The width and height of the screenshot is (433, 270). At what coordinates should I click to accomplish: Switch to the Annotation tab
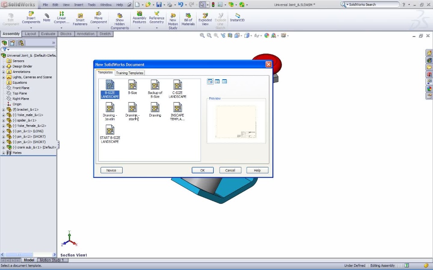[86, 34]
